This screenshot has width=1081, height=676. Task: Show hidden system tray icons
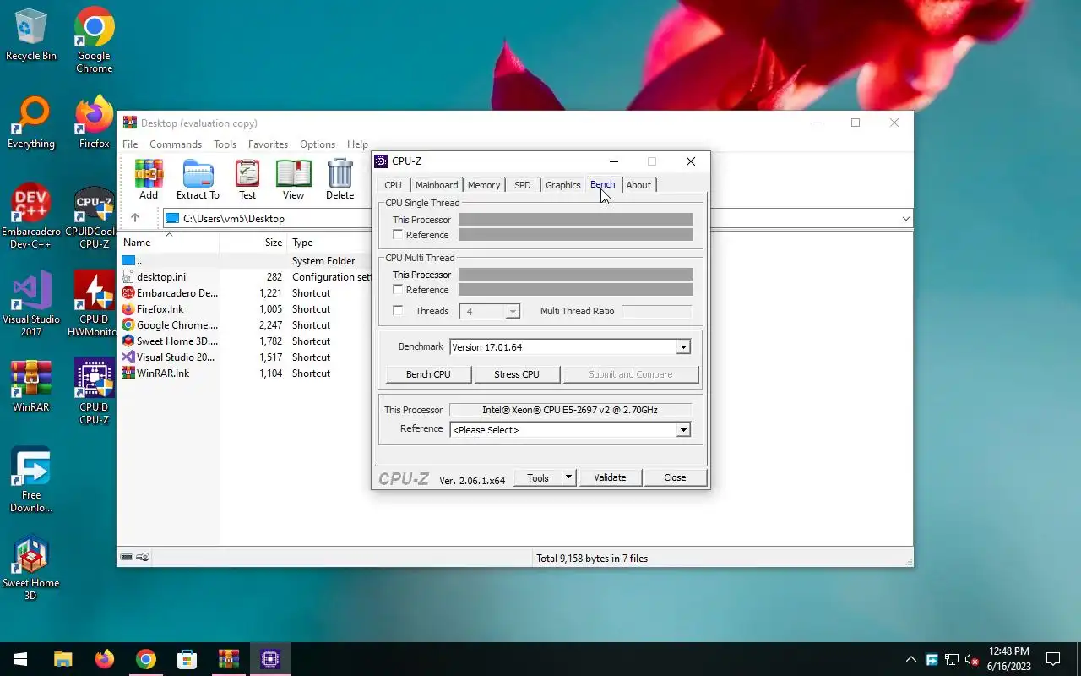910,659
